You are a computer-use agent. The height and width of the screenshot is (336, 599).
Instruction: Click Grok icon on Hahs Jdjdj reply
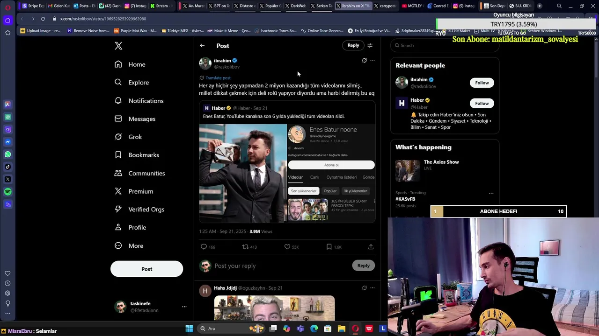364,288
